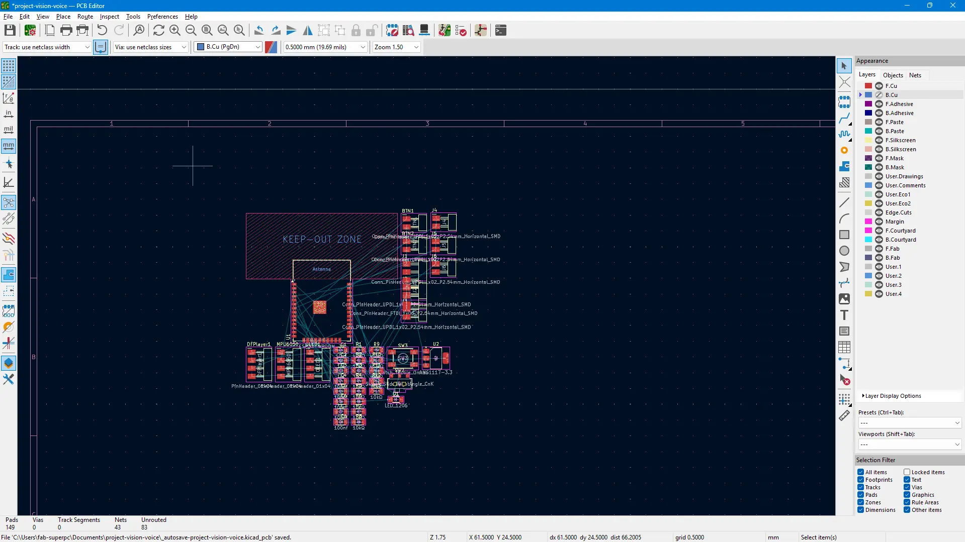Disable Locked items selection filter
This screenshot has height=542, width=965.
[907, 472]
